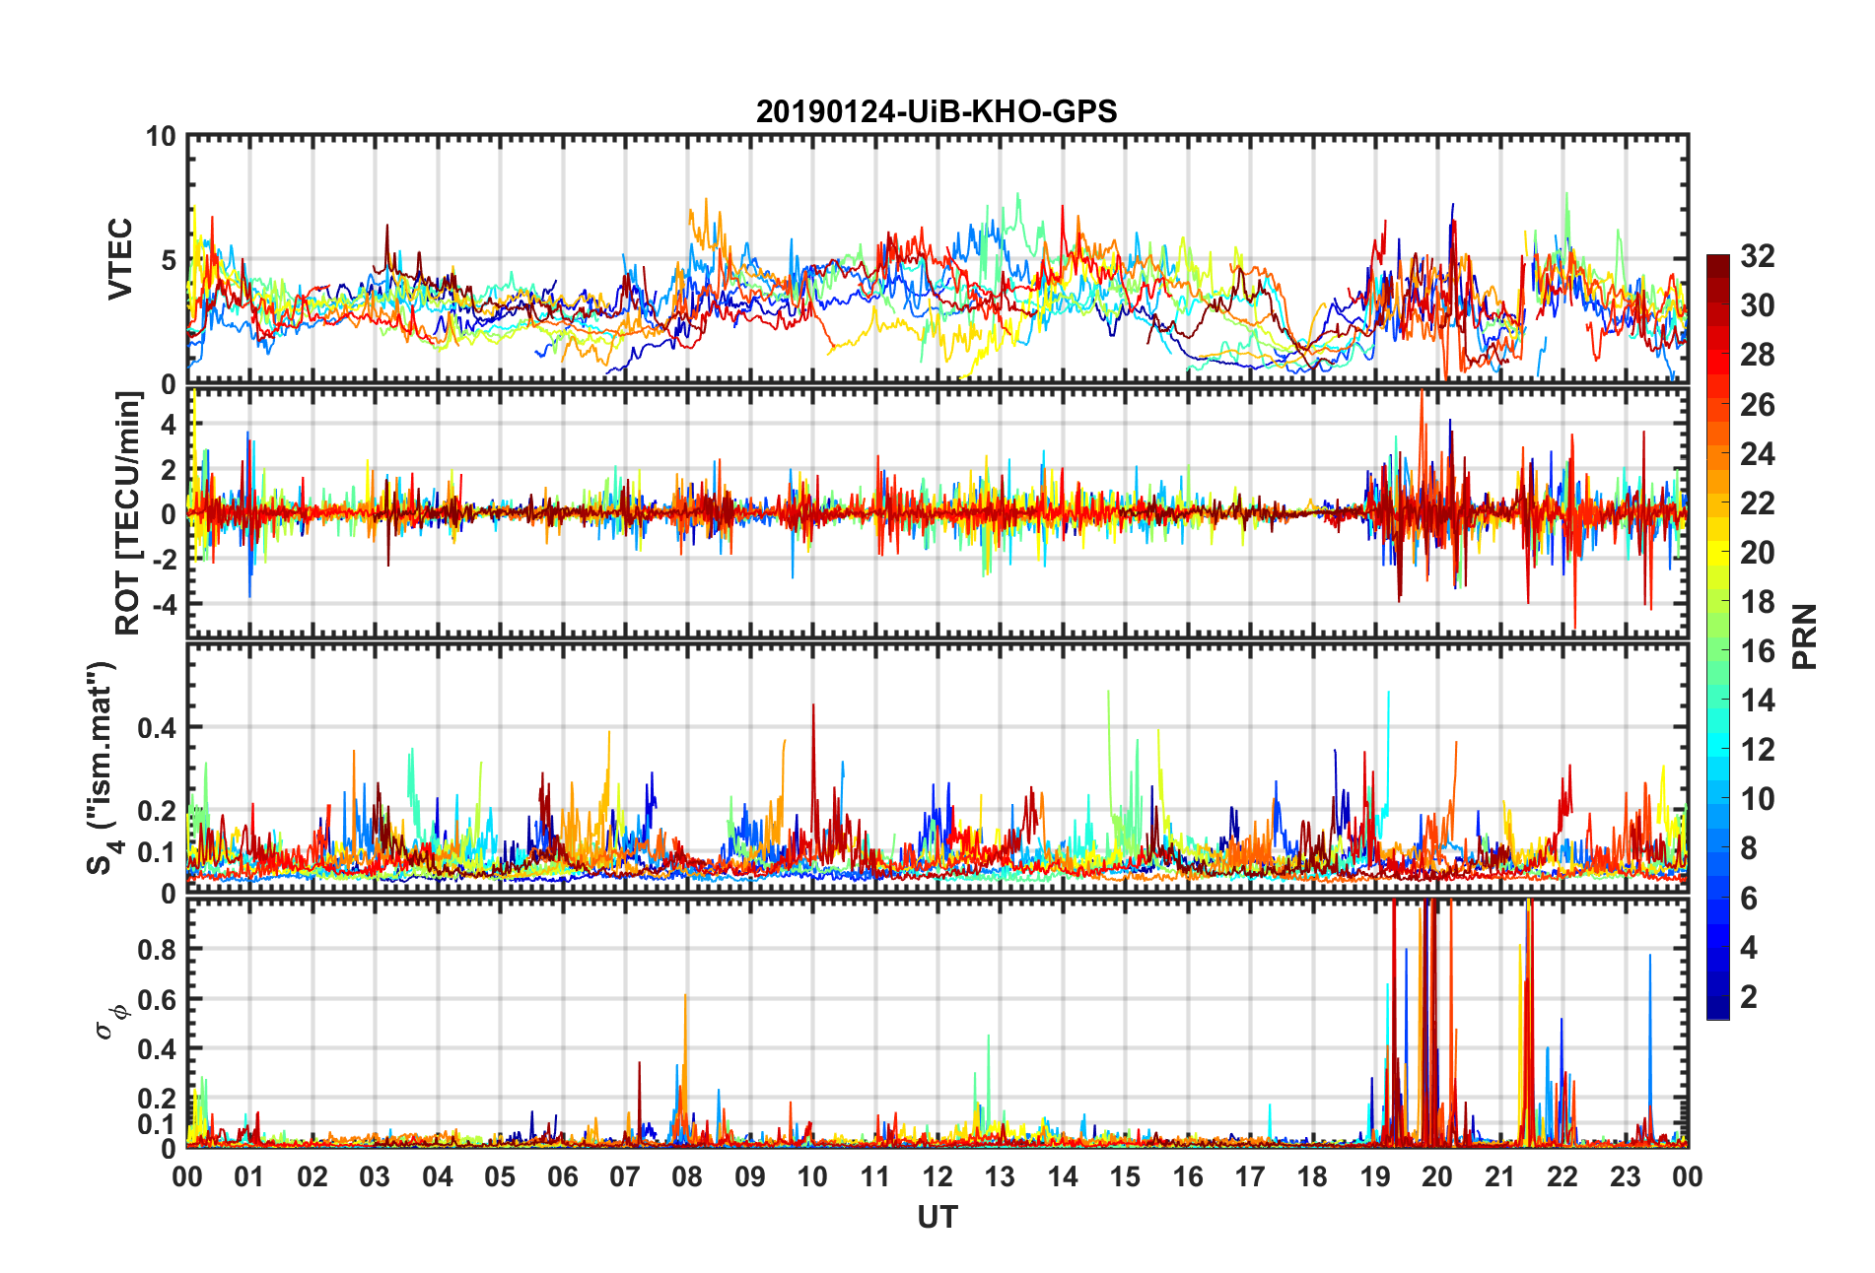The width and height of the screenshot is (1875, 1273).
Task: Click the PRN colorbar gradient strip
Action: click(1718, 636)
